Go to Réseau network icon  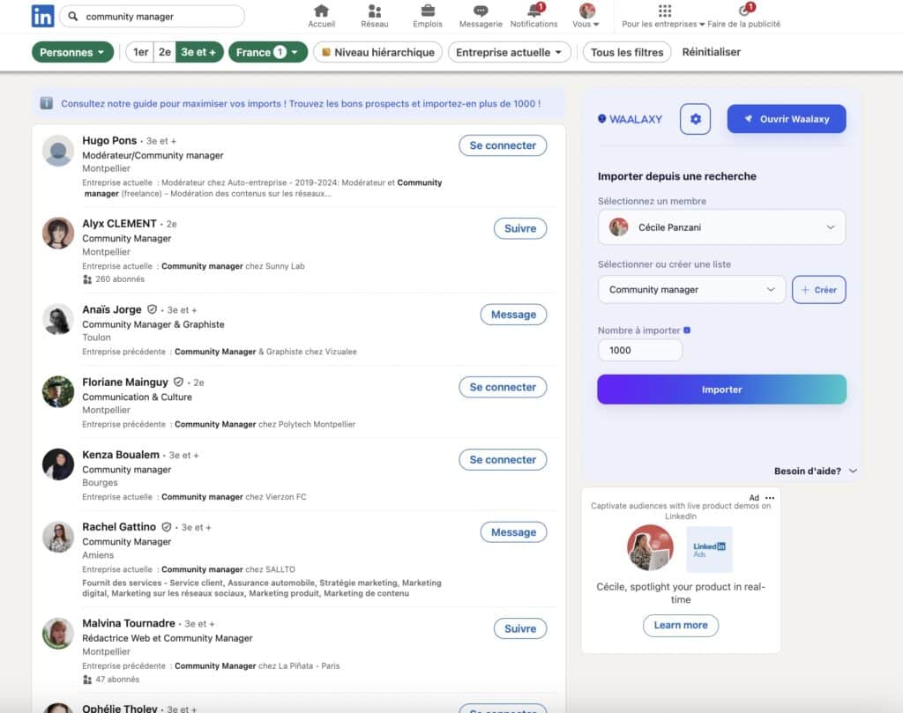click(x=374, y=11)
